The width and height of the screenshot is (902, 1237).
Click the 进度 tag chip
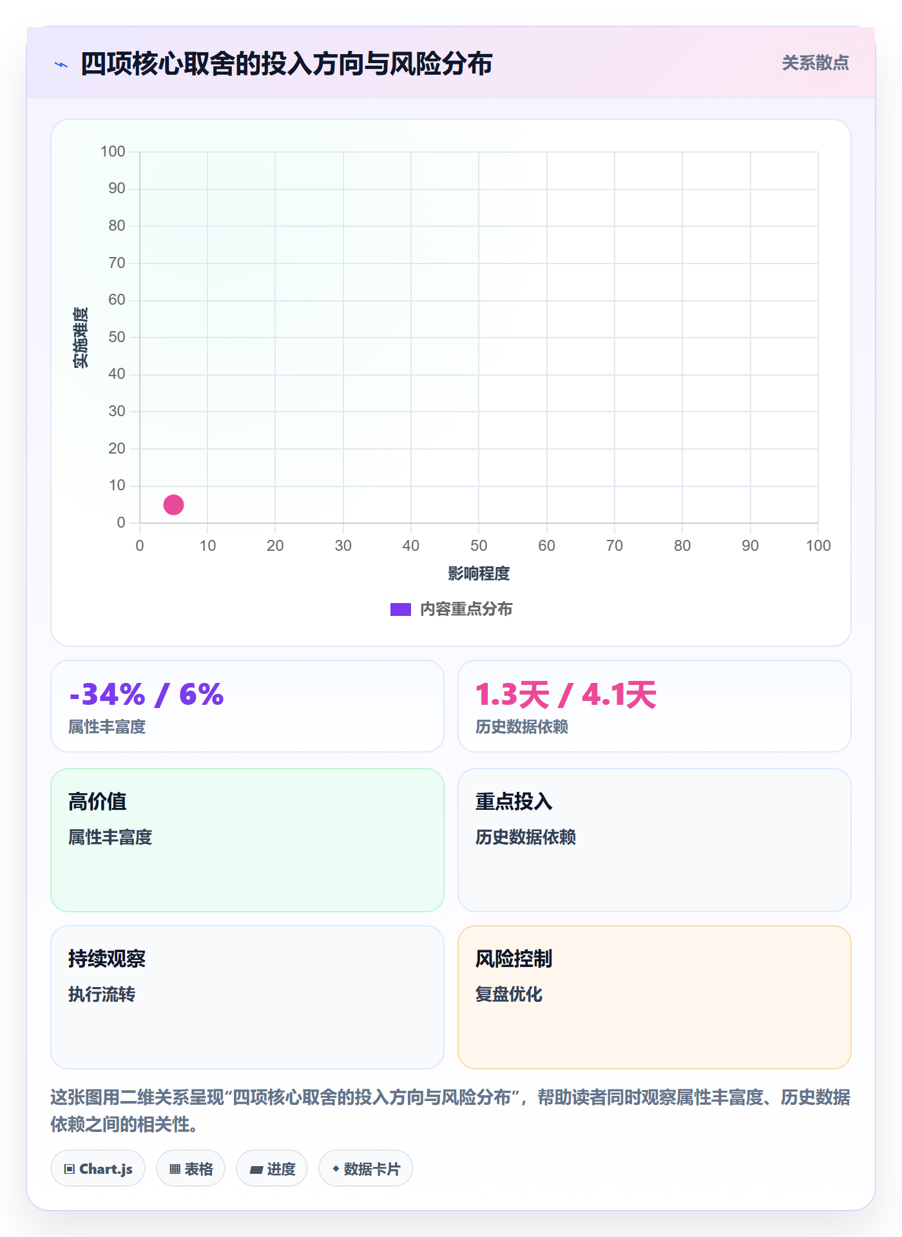click(x=272, y=1169)
